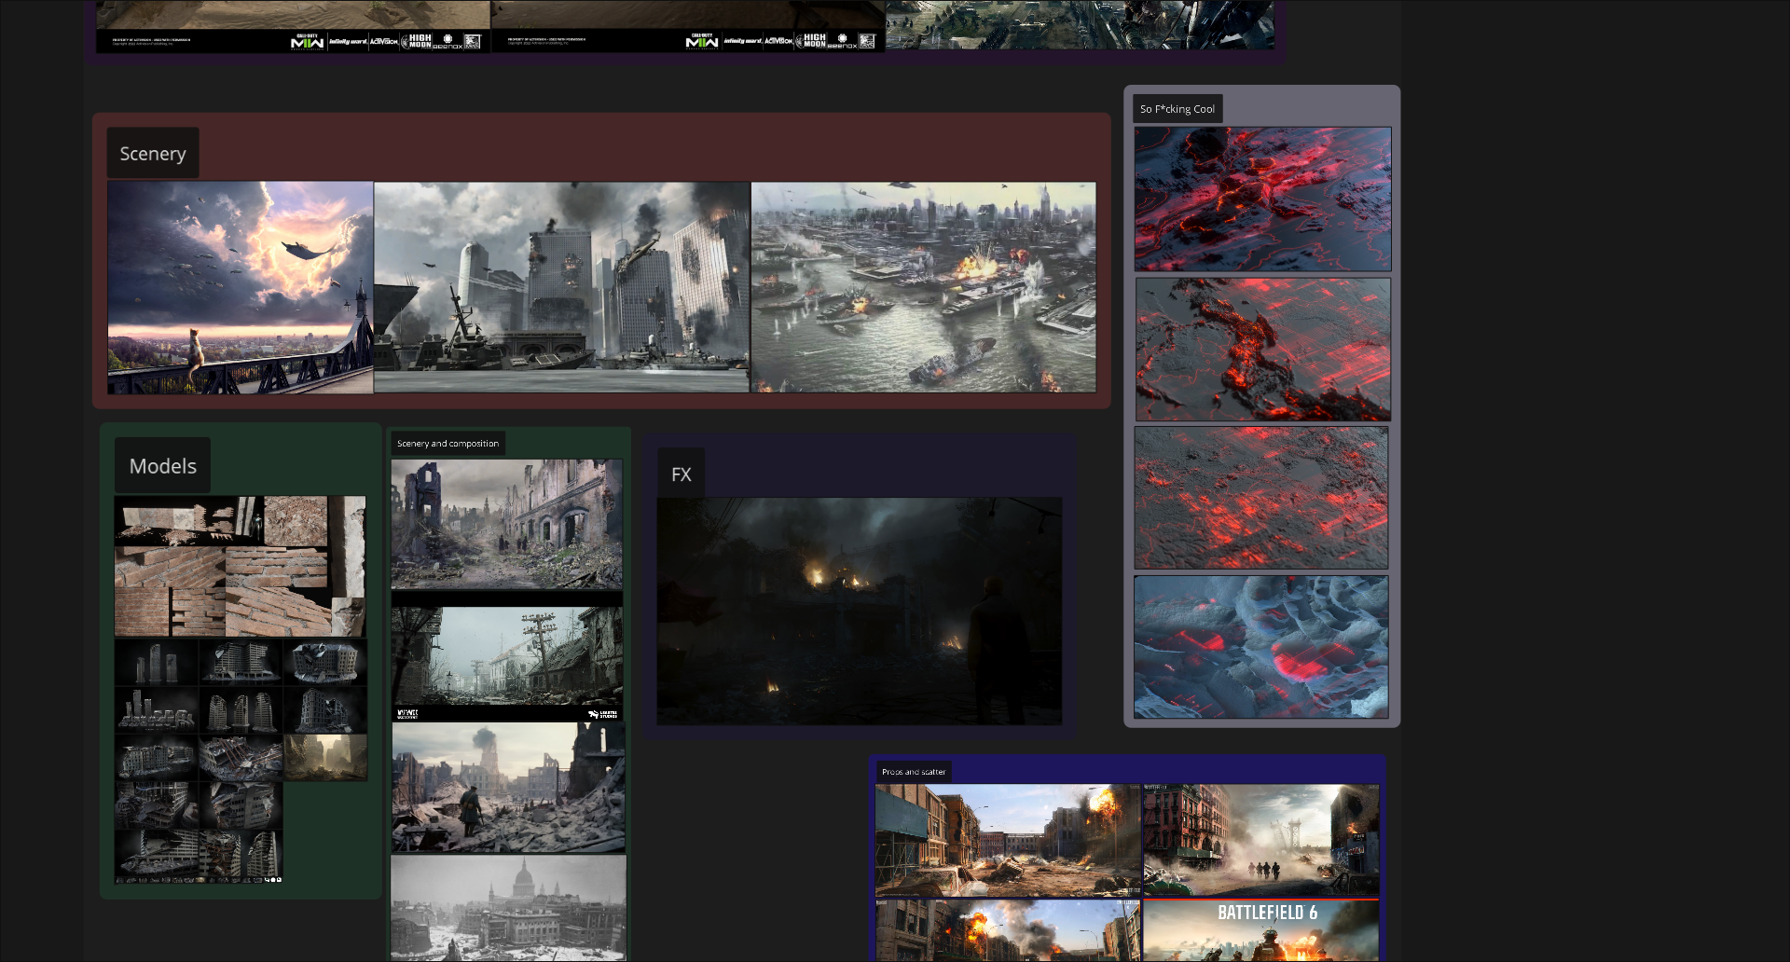Select the Battlefield 6 cover image
Screen dimensions: 1790x962
1261,930
